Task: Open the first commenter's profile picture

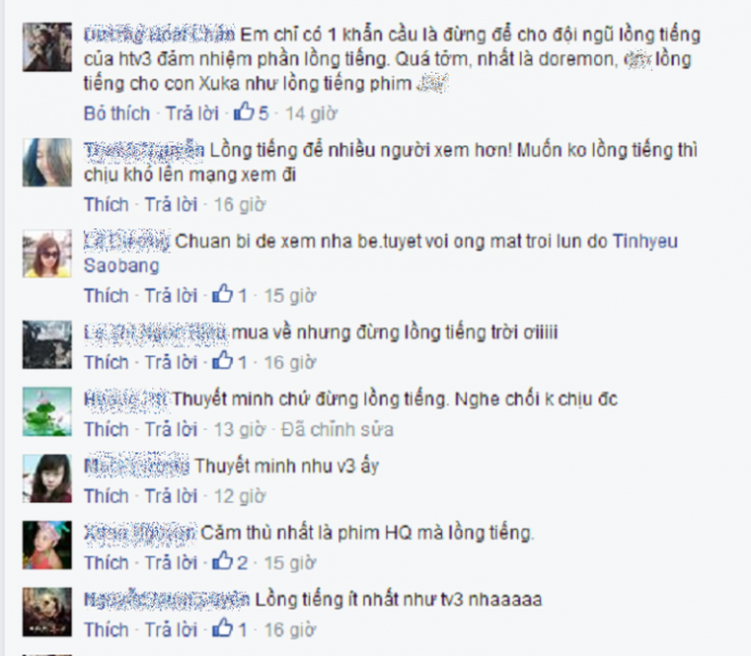Action: [47, 47]
